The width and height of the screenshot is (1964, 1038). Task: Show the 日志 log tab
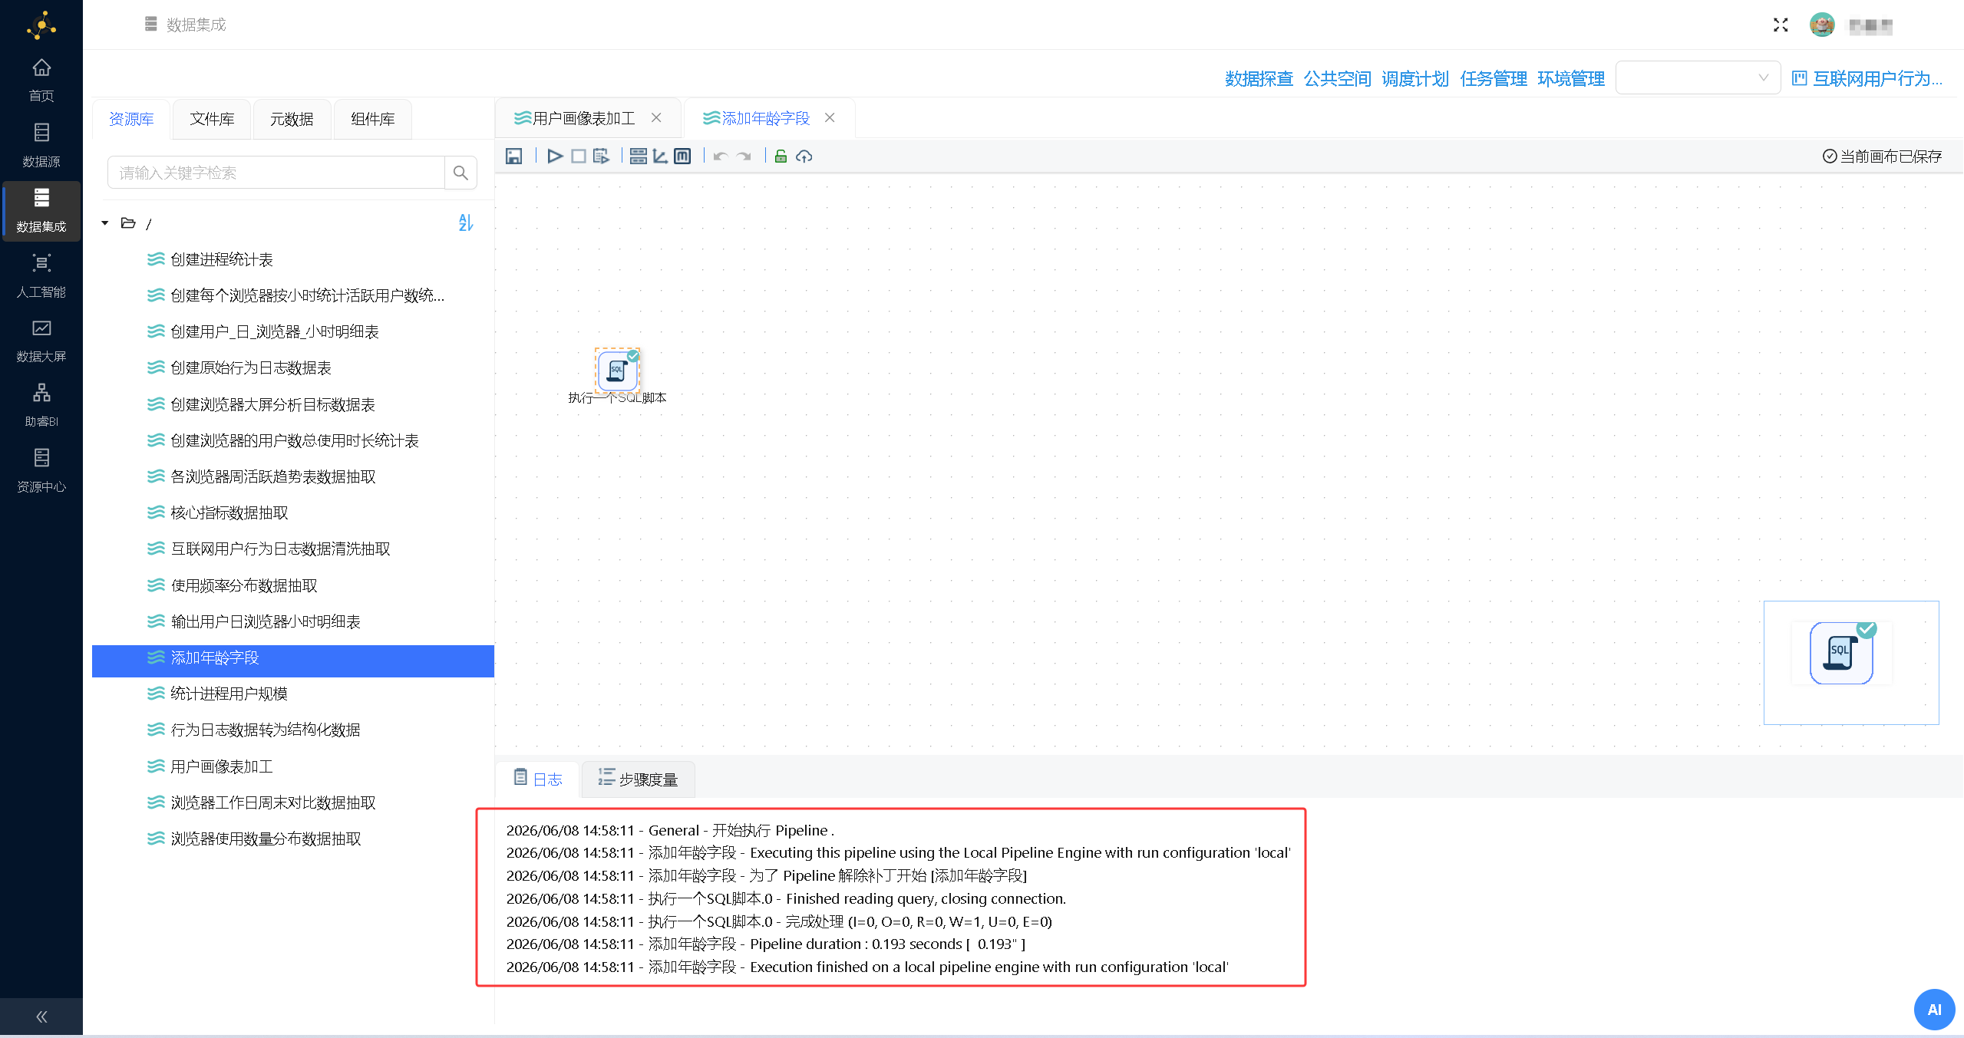tap(538, 779)
